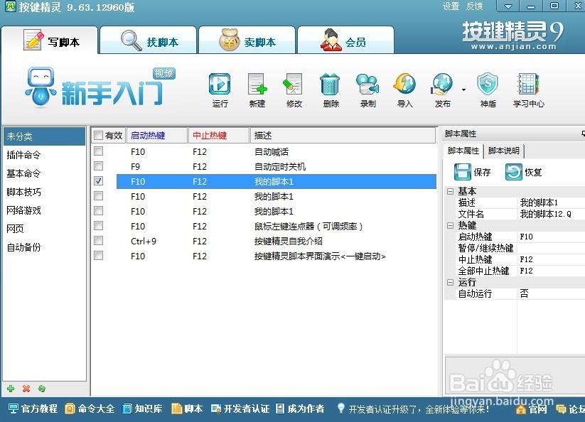Open title bar dropdown arrow menu
Viewport: 585px width, 422px height.
pos(508,6)
